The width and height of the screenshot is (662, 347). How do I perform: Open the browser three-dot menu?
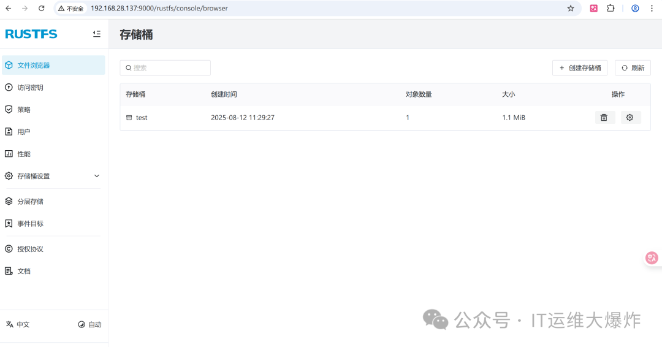[652, 9]
